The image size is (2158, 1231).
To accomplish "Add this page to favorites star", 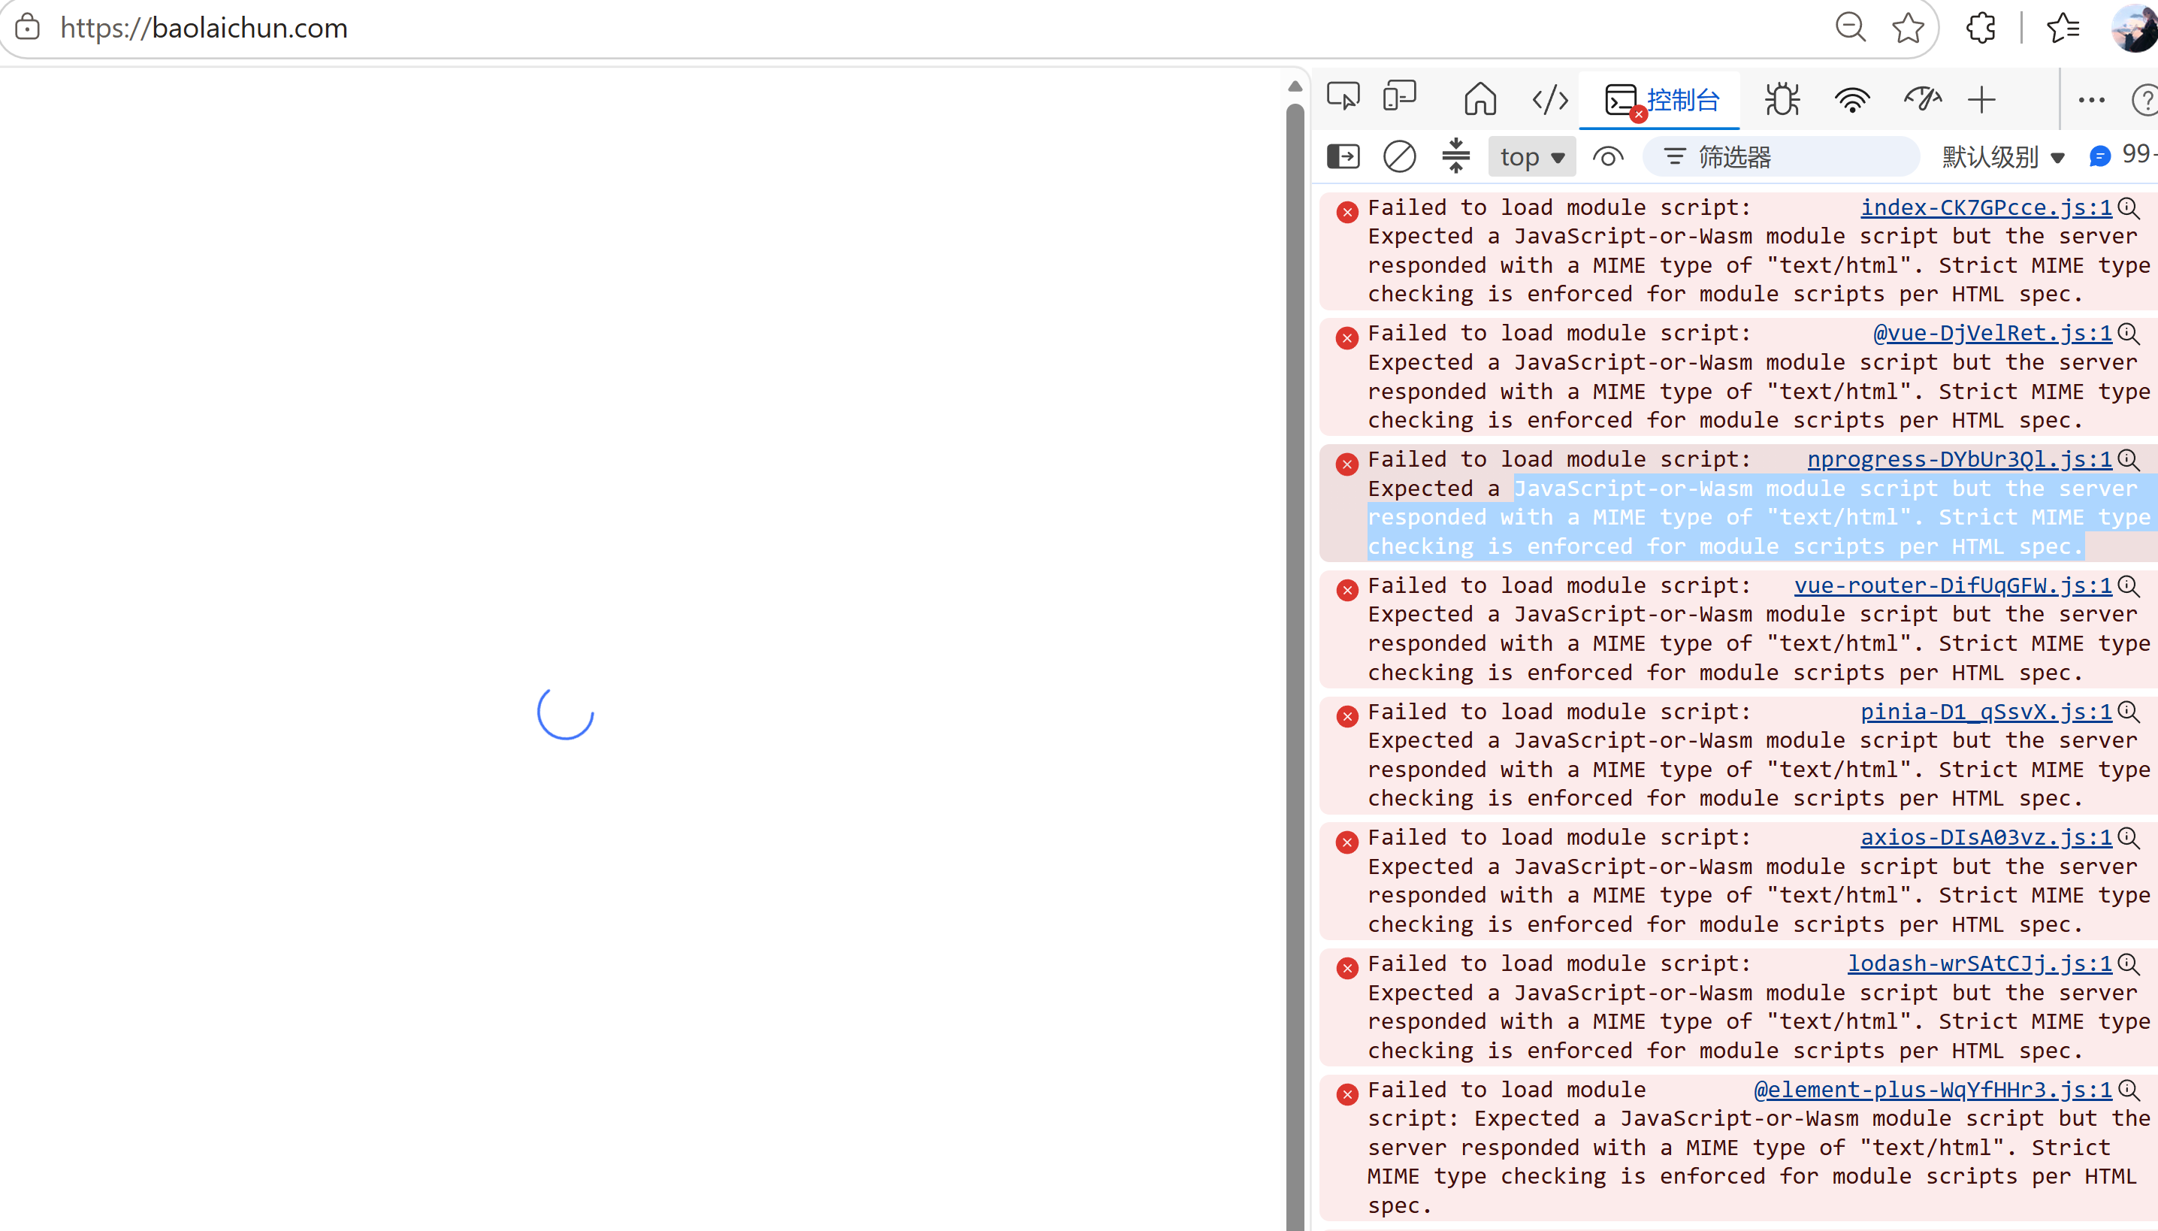I will [1908, 28].
